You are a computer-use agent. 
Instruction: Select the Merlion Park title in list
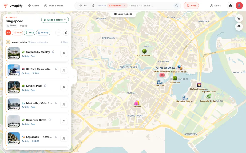pos(34,86)
